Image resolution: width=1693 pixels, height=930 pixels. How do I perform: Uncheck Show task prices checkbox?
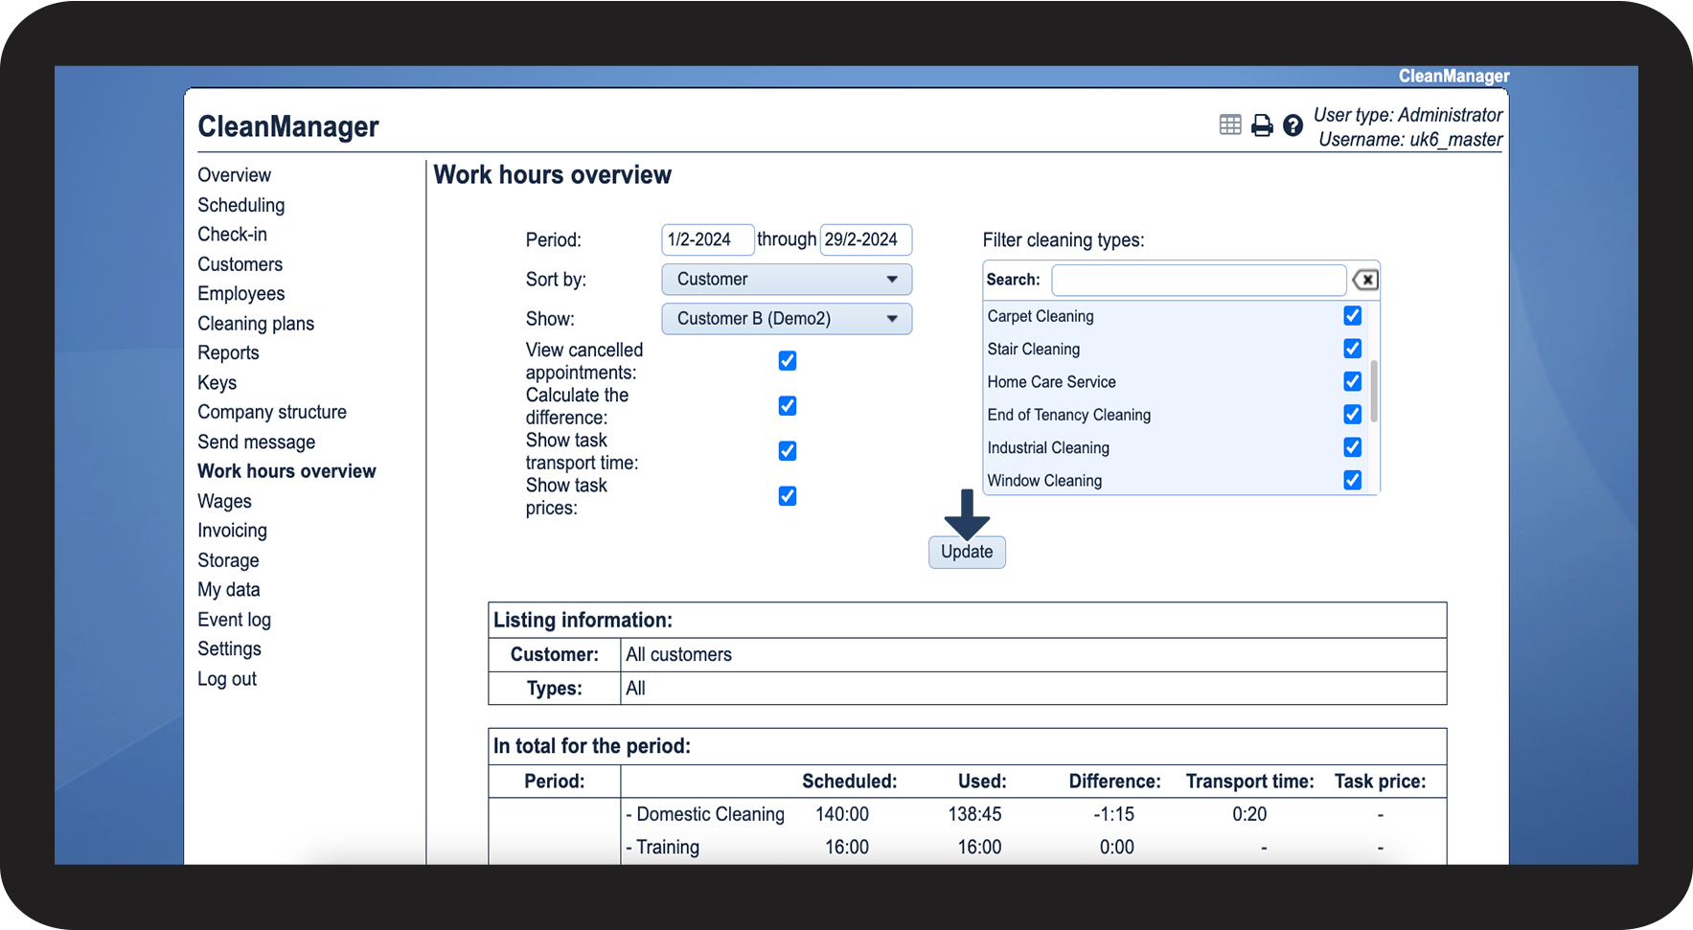coord(788,496)
